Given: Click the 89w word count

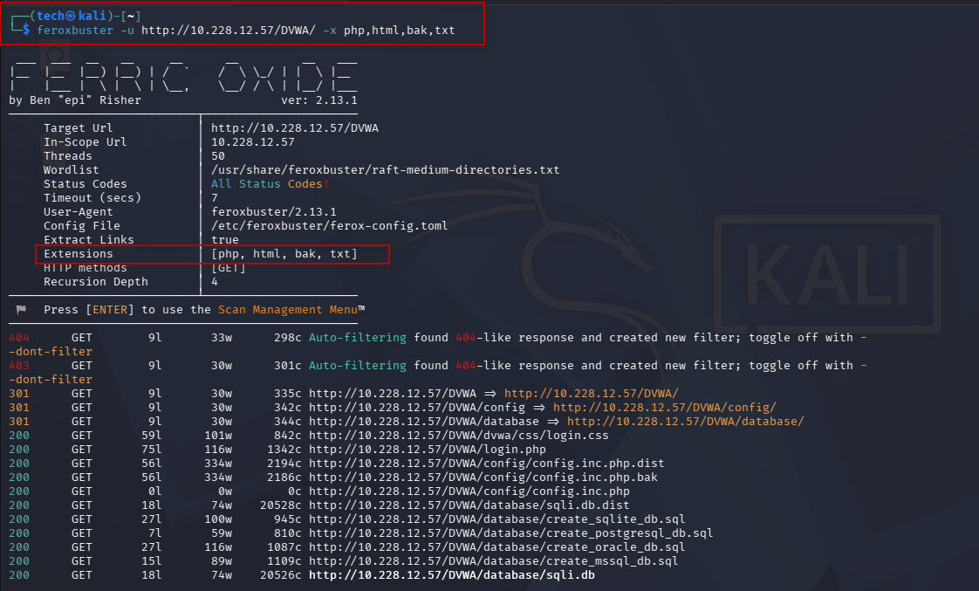Looking at the screenshot, I should coord(222,561).
